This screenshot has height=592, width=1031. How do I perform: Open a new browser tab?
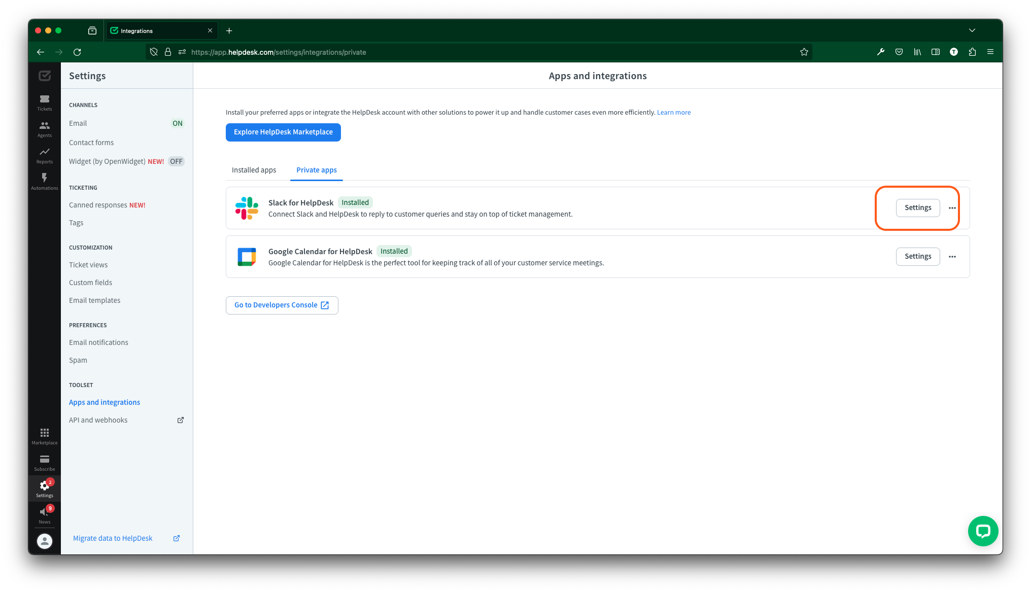[x=229, y=30]
